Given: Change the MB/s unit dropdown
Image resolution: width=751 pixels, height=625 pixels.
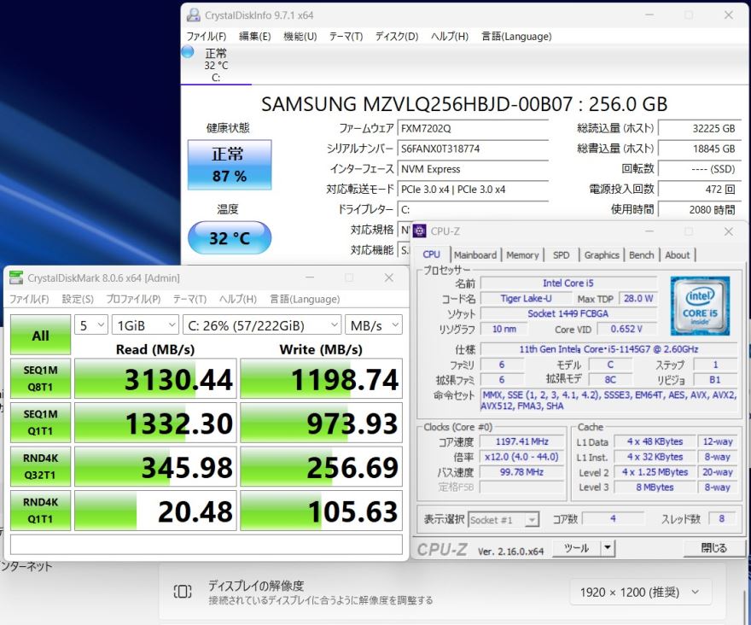Looking at the screenshot, I should coord(373,325).
